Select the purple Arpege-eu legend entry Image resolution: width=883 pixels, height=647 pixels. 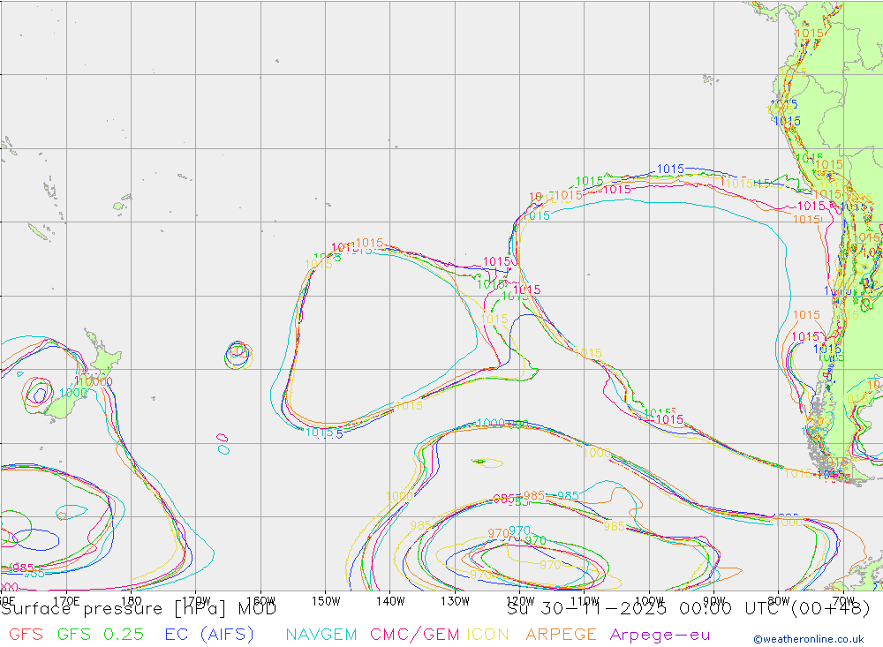[660, 636]
